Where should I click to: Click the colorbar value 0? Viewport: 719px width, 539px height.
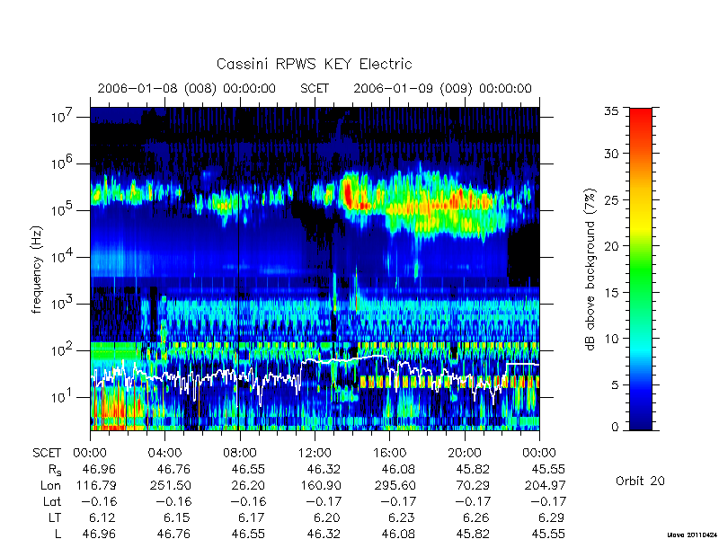[615, 427]
